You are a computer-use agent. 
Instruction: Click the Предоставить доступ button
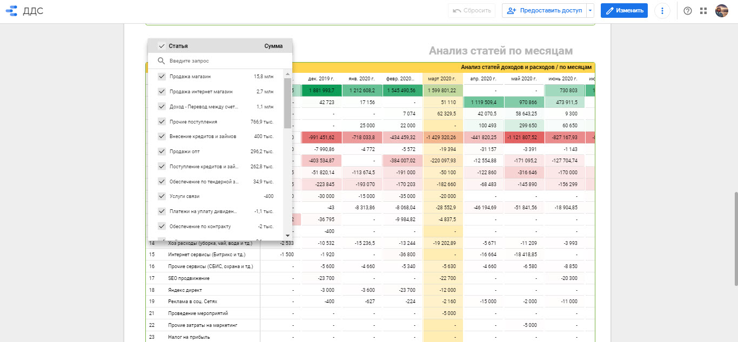[545, 11]
